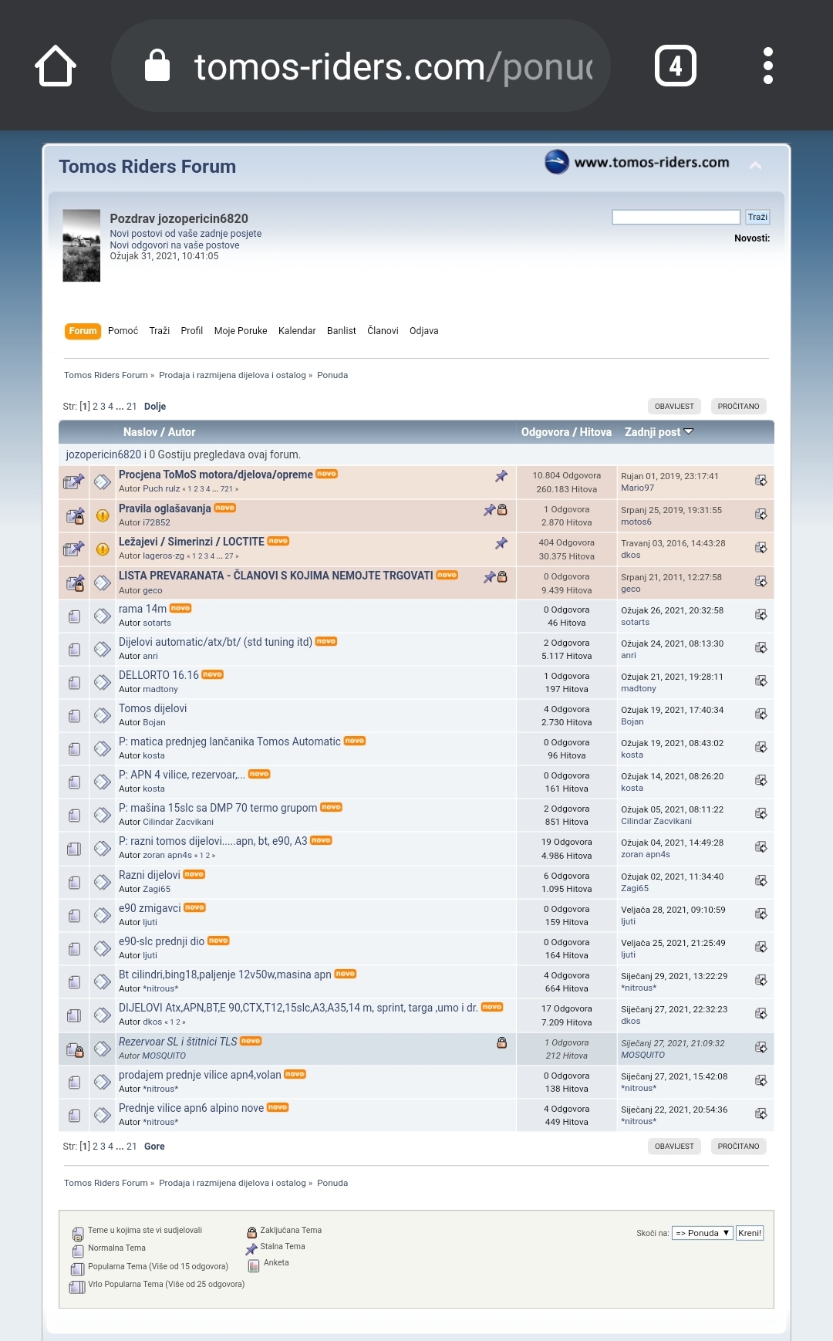This screenshot has height=1341, width=833.
Task: Open the Kalendar menu item
Action: [x=297, y=331]
